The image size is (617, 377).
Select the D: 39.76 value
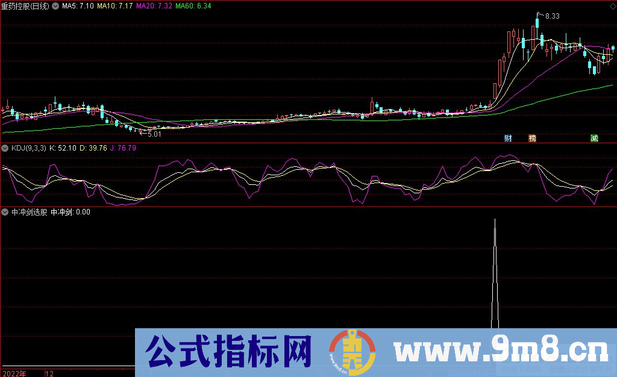pyautogui.click(x=93, y=148)
